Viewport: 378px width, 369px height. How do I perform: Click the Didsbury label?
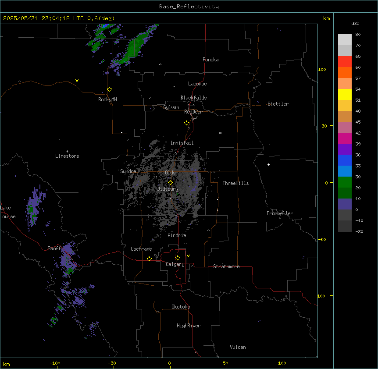(x=168, y=189)
